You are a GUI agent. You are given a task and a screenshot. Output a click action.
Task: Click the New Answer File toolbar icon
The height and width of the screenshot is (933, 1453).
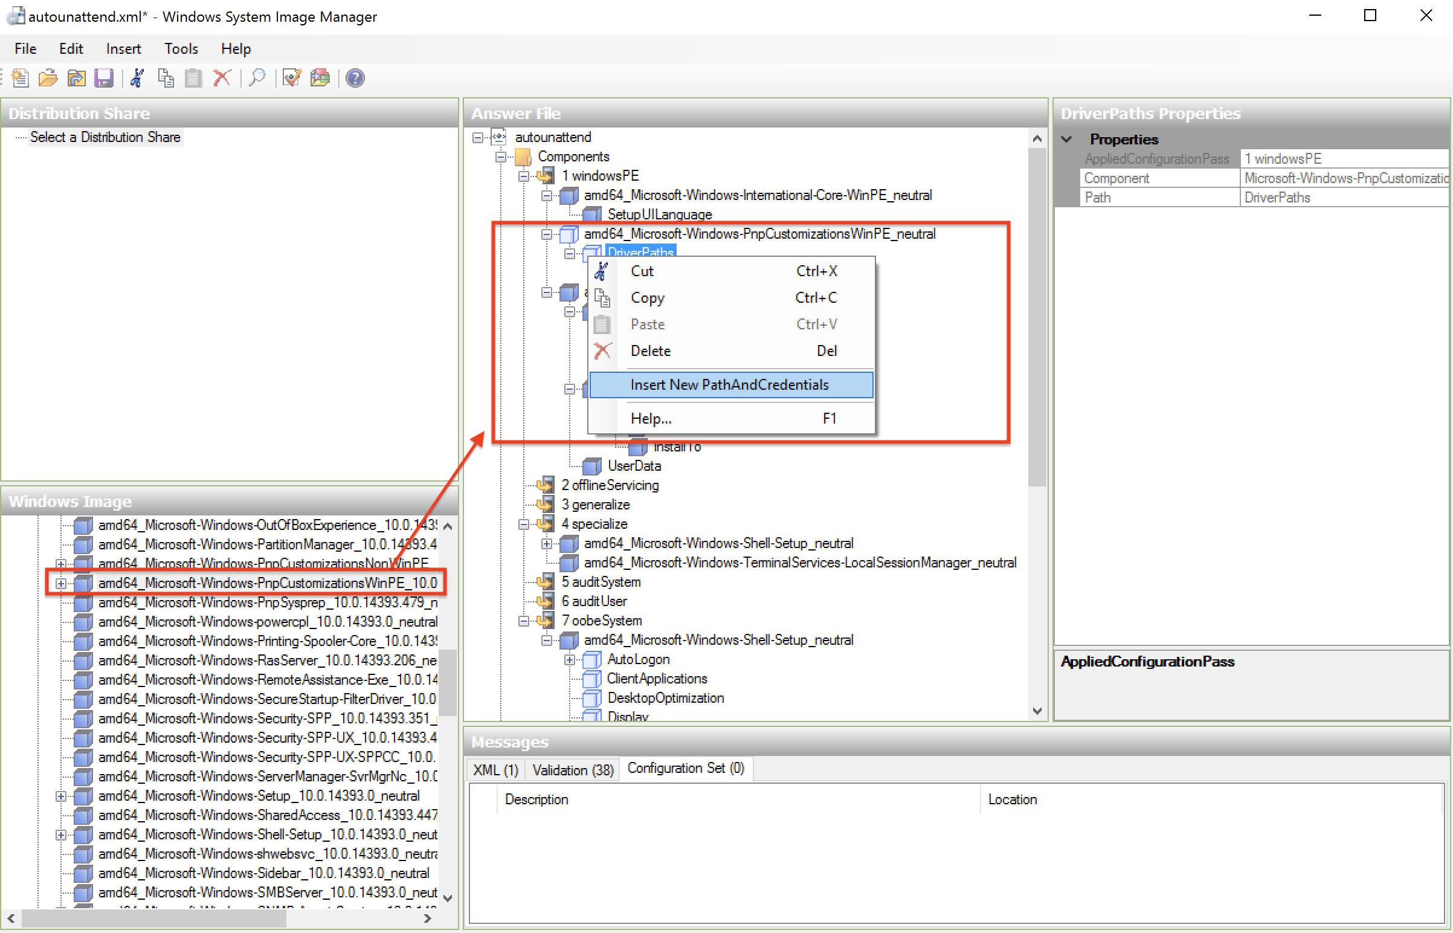20,78
